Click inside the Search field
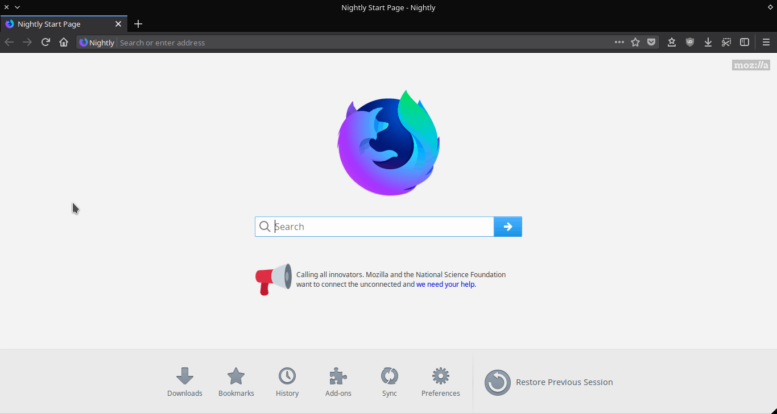Image resolution: width=777 pixels, height=414 pixels. 375,226
